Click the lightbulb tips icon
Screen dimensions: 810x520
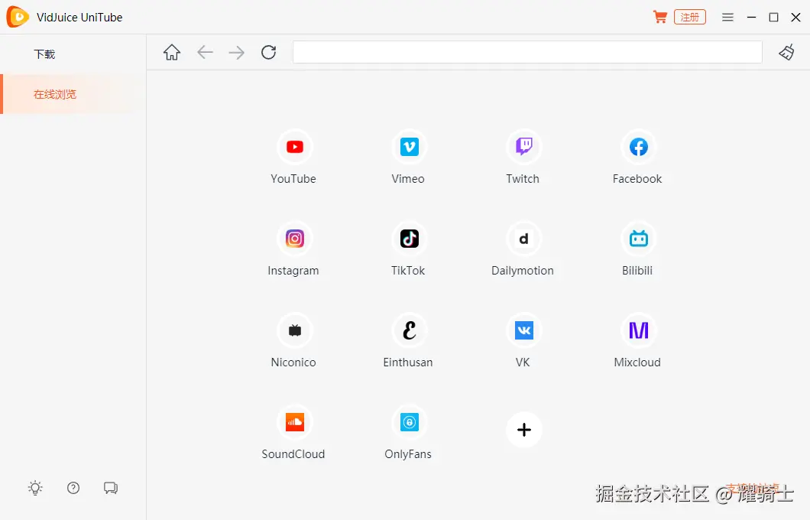tap(35, 488)
